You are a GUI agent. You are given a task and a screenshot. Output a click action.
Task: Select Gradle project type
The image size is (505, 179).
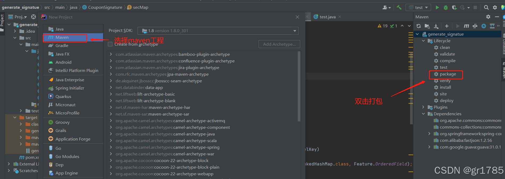(73, 46)
